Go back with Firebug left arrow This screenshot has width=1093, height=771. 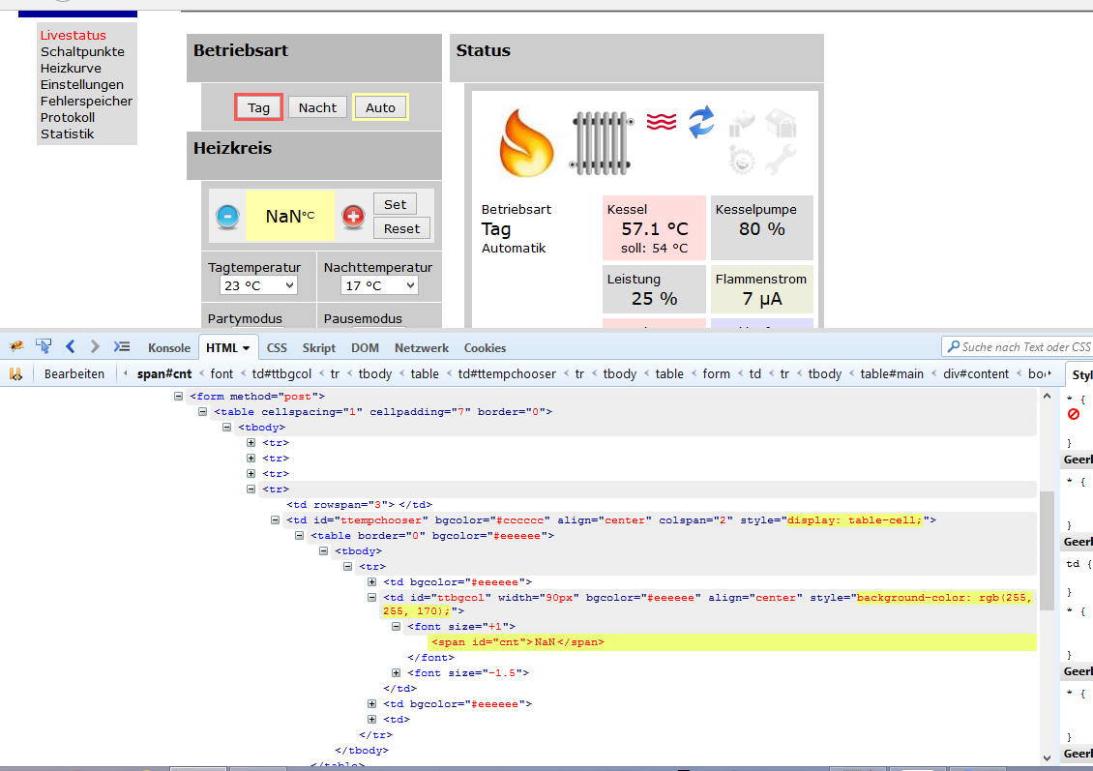pos(71,346)
